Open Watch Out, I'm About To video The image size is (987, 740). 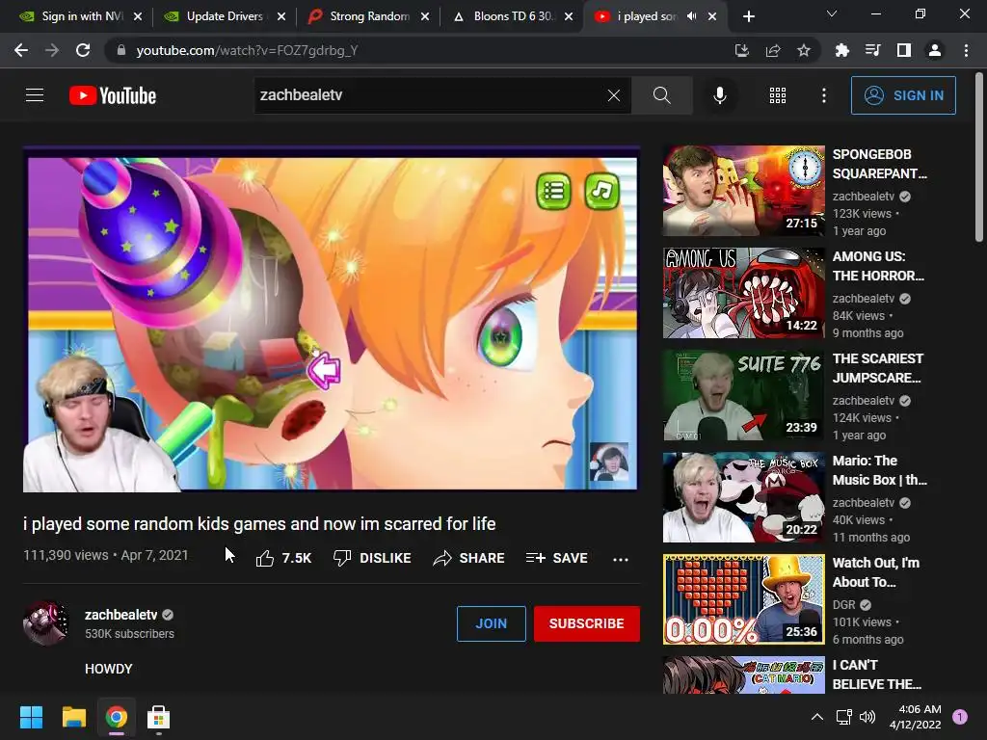[875, 572]
